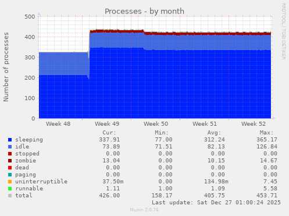The height and width of the screenshot is (216, 289).
Task: Click the sleeping legend color swatch
Action: pyautogui.click(x=10, y=140)
